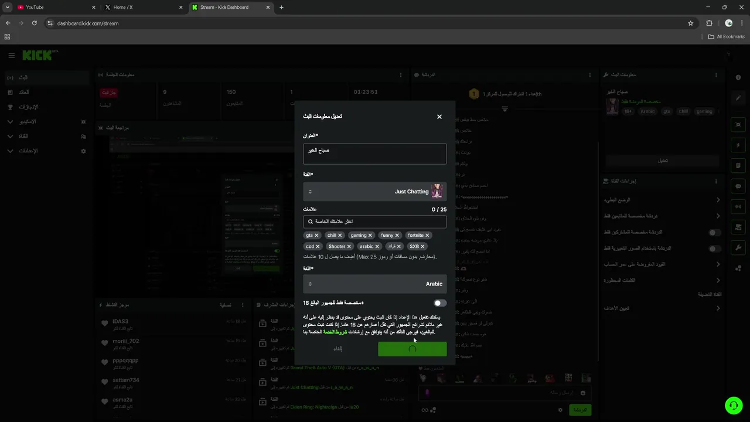This screenshot has height=422, width=750.
Task: Bookmark this page with the star icon
Action: (x=690, y=23)
